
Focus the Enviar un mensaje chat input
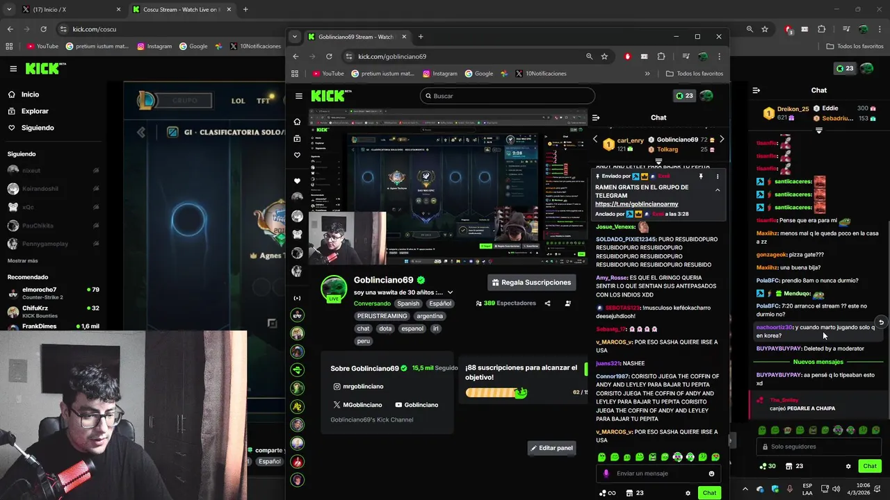click(658, 474)
